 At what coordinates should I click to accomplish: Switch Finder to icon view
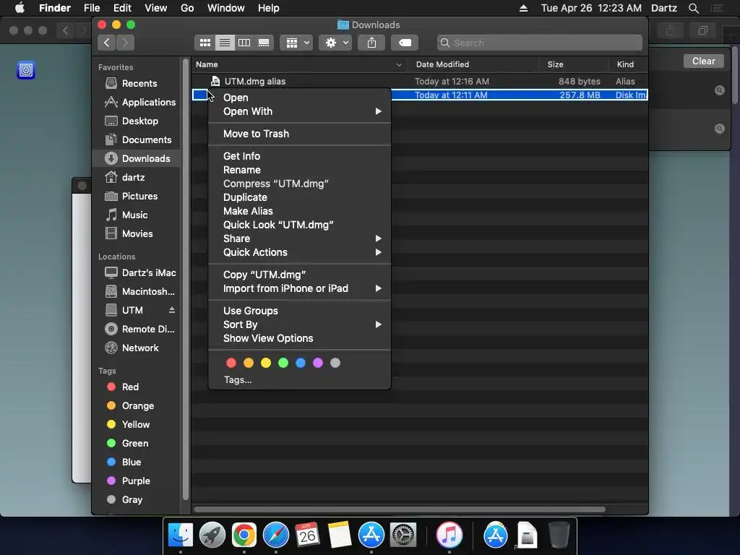205,43
